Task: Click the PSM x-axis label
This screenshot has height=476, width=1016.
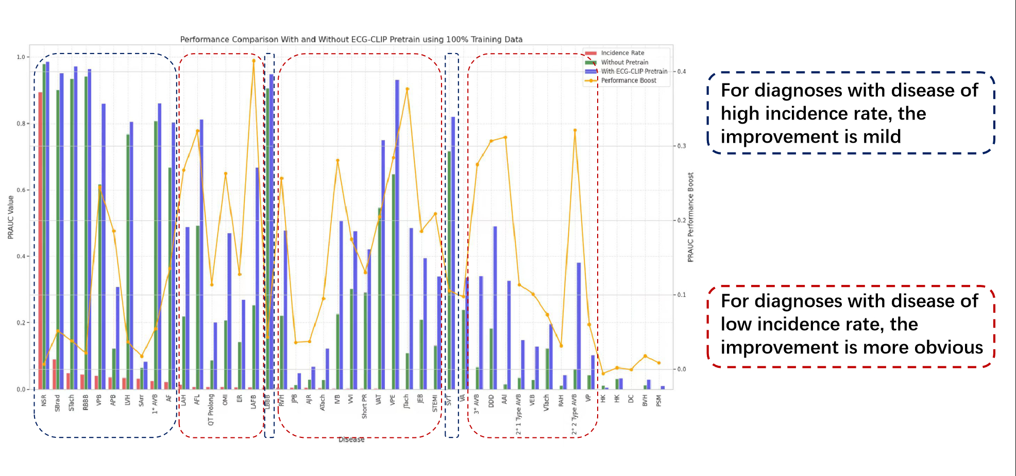Action: 658,401
